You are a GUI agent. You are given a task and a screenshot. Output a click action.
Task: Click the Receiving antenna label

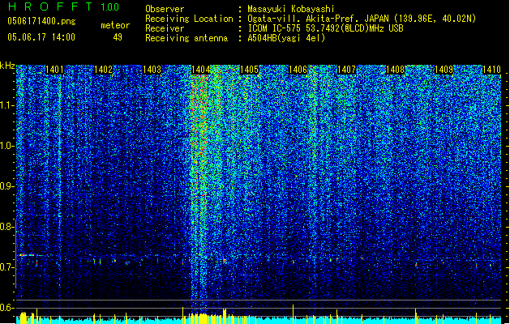(186, 38)
